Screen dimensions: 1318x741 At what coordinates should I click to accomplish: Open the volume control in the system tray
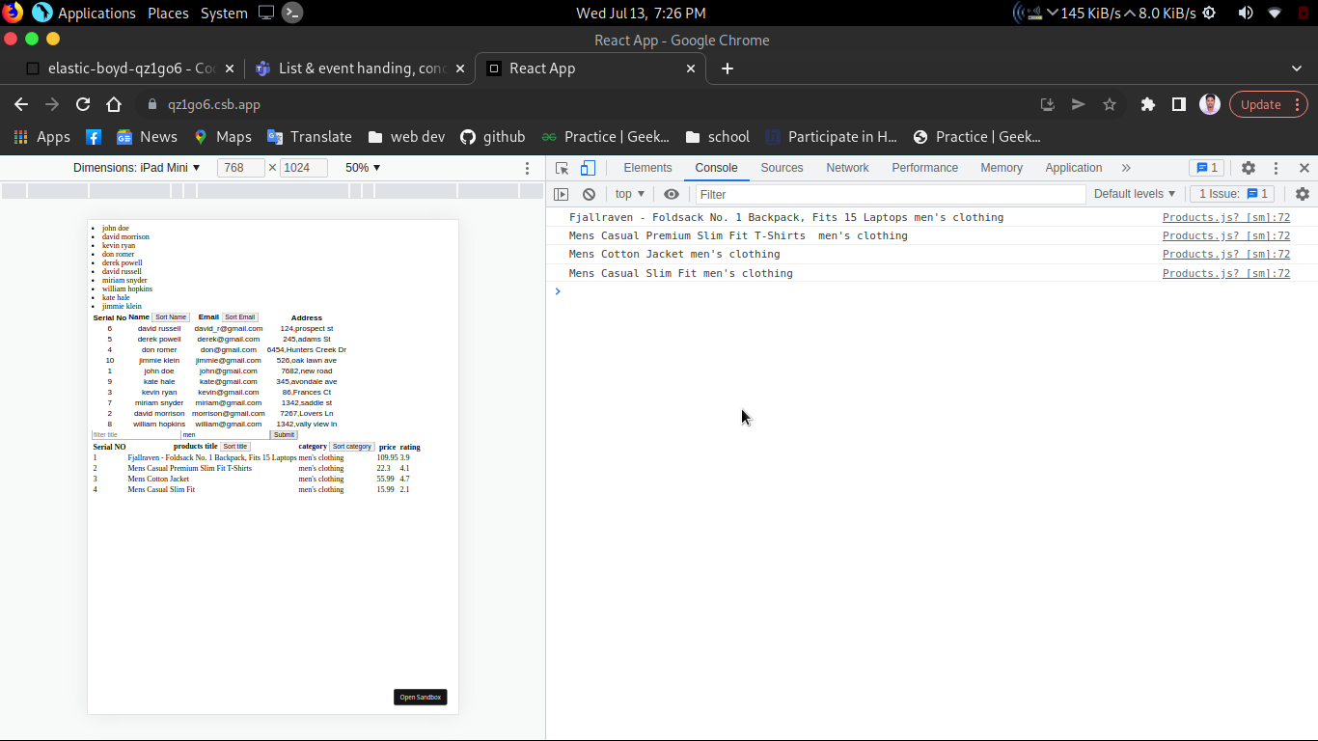[x=1246, y=13]
